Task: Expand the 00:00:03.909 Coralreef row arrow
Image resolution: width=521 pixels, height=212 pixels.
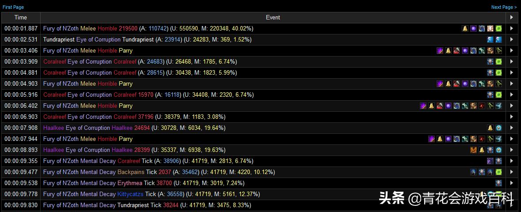Action: (512, 61)
